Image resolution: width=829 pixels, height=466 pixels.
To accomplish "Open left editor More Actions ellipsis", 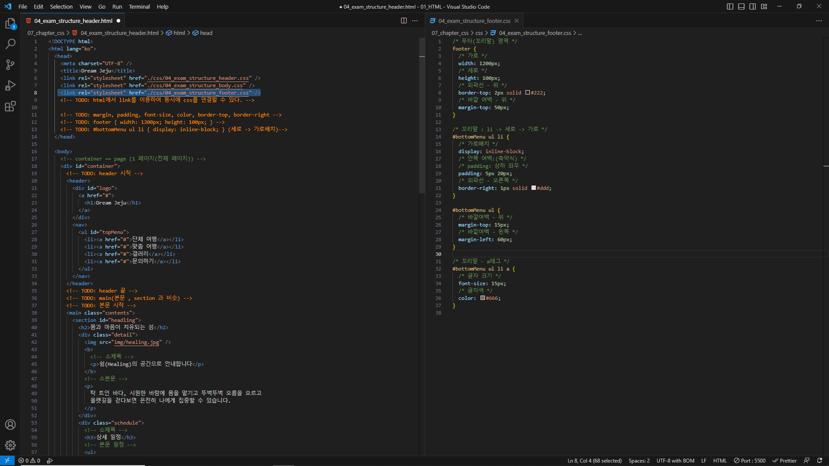I will 415,21.
